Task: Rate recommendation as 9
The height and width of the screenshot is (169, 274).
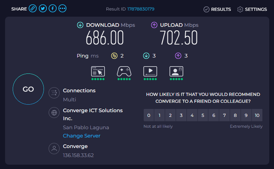Action: [x=246, y=115]
